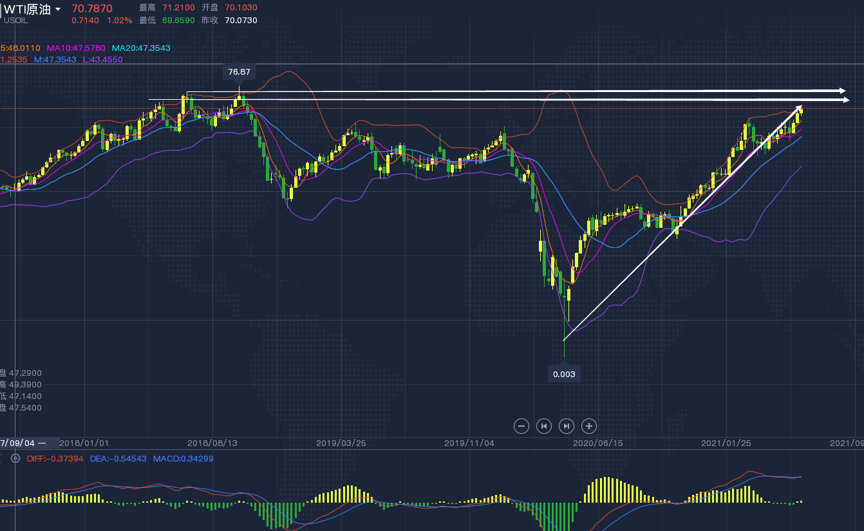Click the MACD:0.34299 indicator label
Viewport: 864px width, 531px height.
(183, 459)
